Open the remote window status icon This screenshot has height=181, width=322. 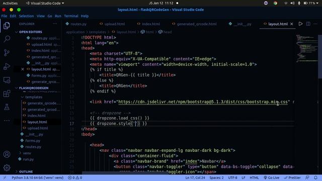[5, 177]
